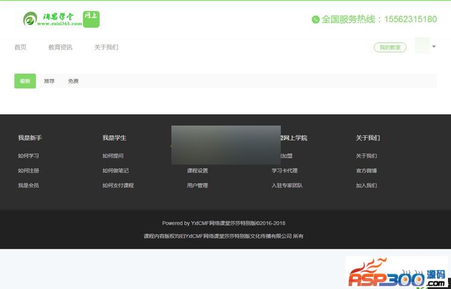This screenshot has height=289, width=451.
Task: Open the 课程设置 footer link
Action: tap(197, 171)
